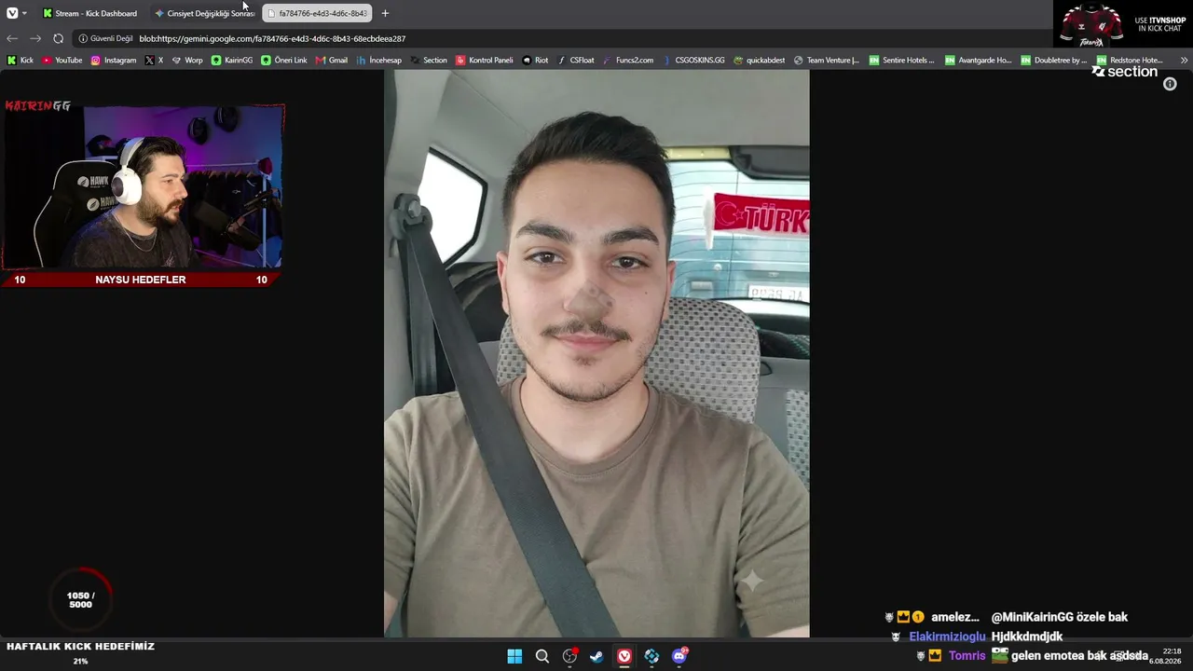Click the amelez... username in chat

[x=955, y=617]
